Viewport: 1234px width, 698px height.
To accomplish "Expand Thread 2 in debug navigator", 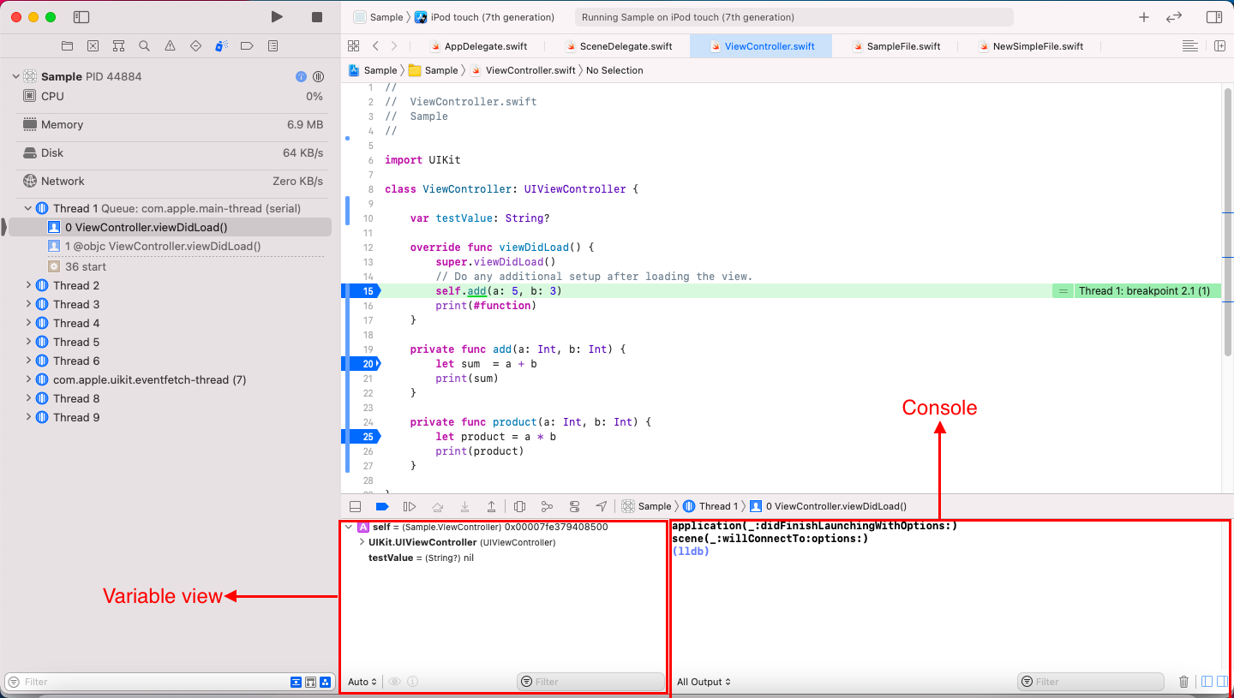I will pyautogui.click(x=28, y=285).
